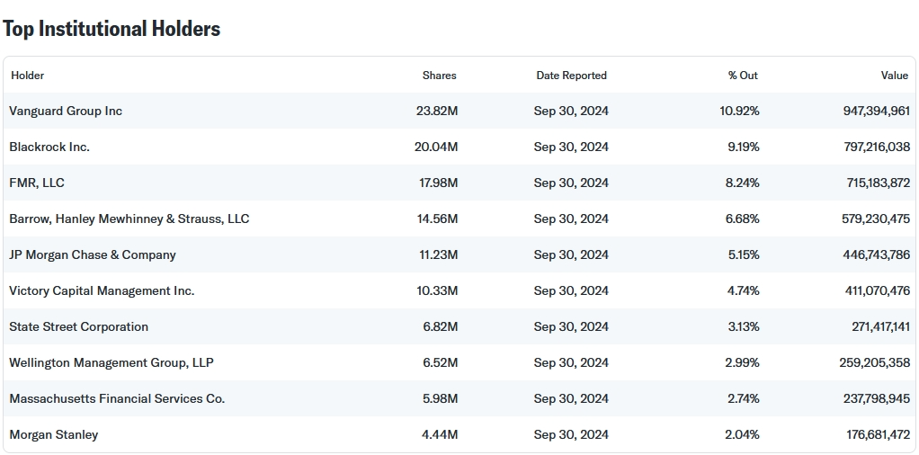919x455 pixels.
Task: Select Victory Capital Management Inc. name
Action: click(x=102, y=290)
